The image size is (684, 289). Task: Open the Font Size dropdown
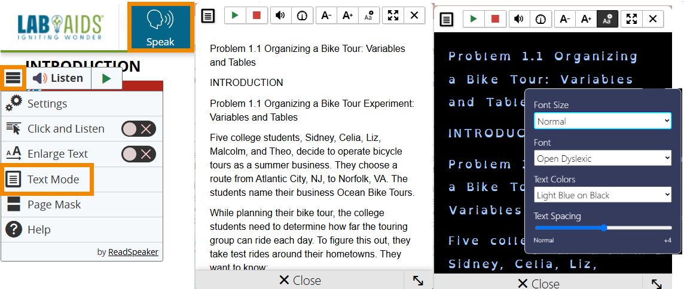point(603,121)
